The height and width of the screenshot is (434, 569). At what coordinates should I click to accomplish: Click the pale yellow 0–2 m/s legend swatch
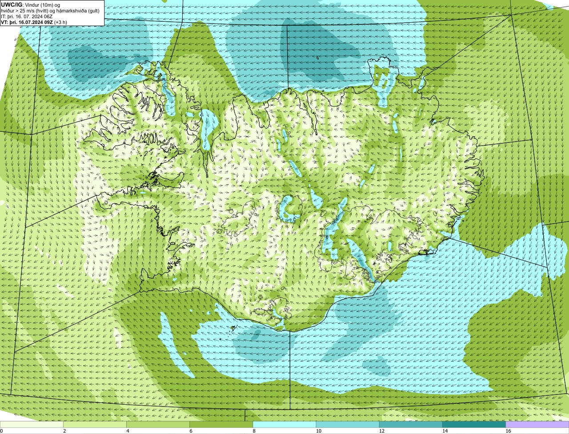coord(32,425)
